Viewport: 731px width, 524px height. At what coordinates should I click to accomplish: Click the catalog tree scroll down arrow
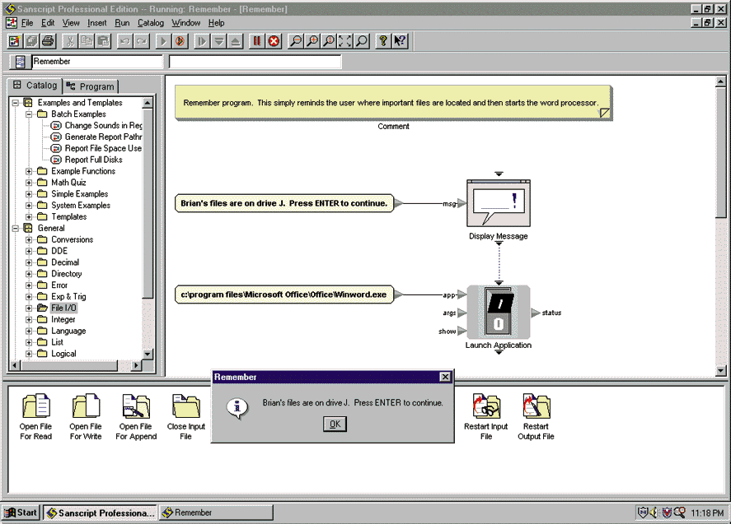[148, 353]
